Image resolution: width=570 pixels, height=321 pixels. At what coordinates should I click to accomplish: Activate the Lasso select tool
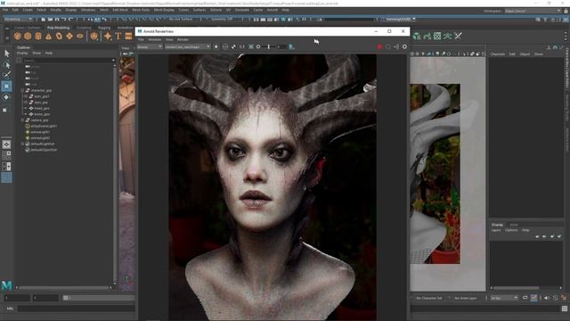point(6,65)
